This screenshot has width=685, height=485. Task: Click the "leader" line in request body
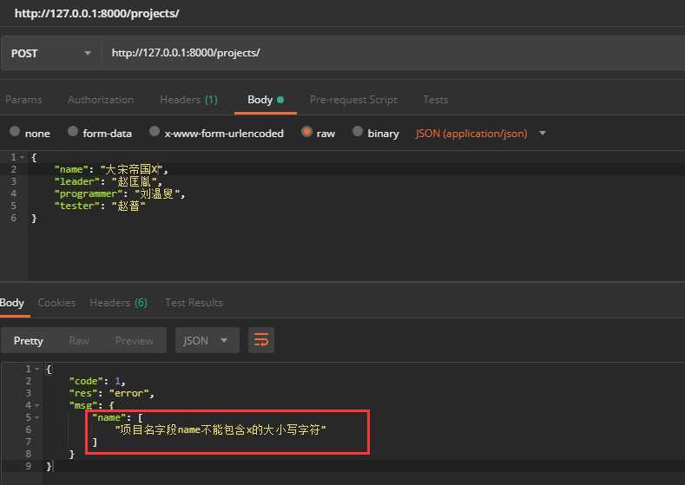point(109,181)
